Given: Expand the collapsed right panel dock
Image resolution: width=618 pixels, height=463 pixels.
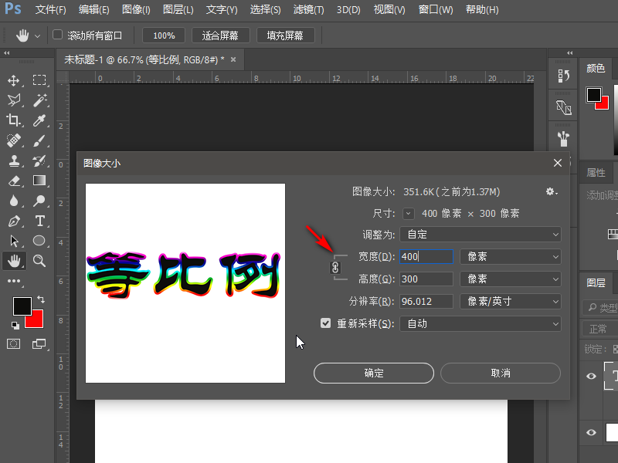Looking at the screenshot, I should point(570,52).
